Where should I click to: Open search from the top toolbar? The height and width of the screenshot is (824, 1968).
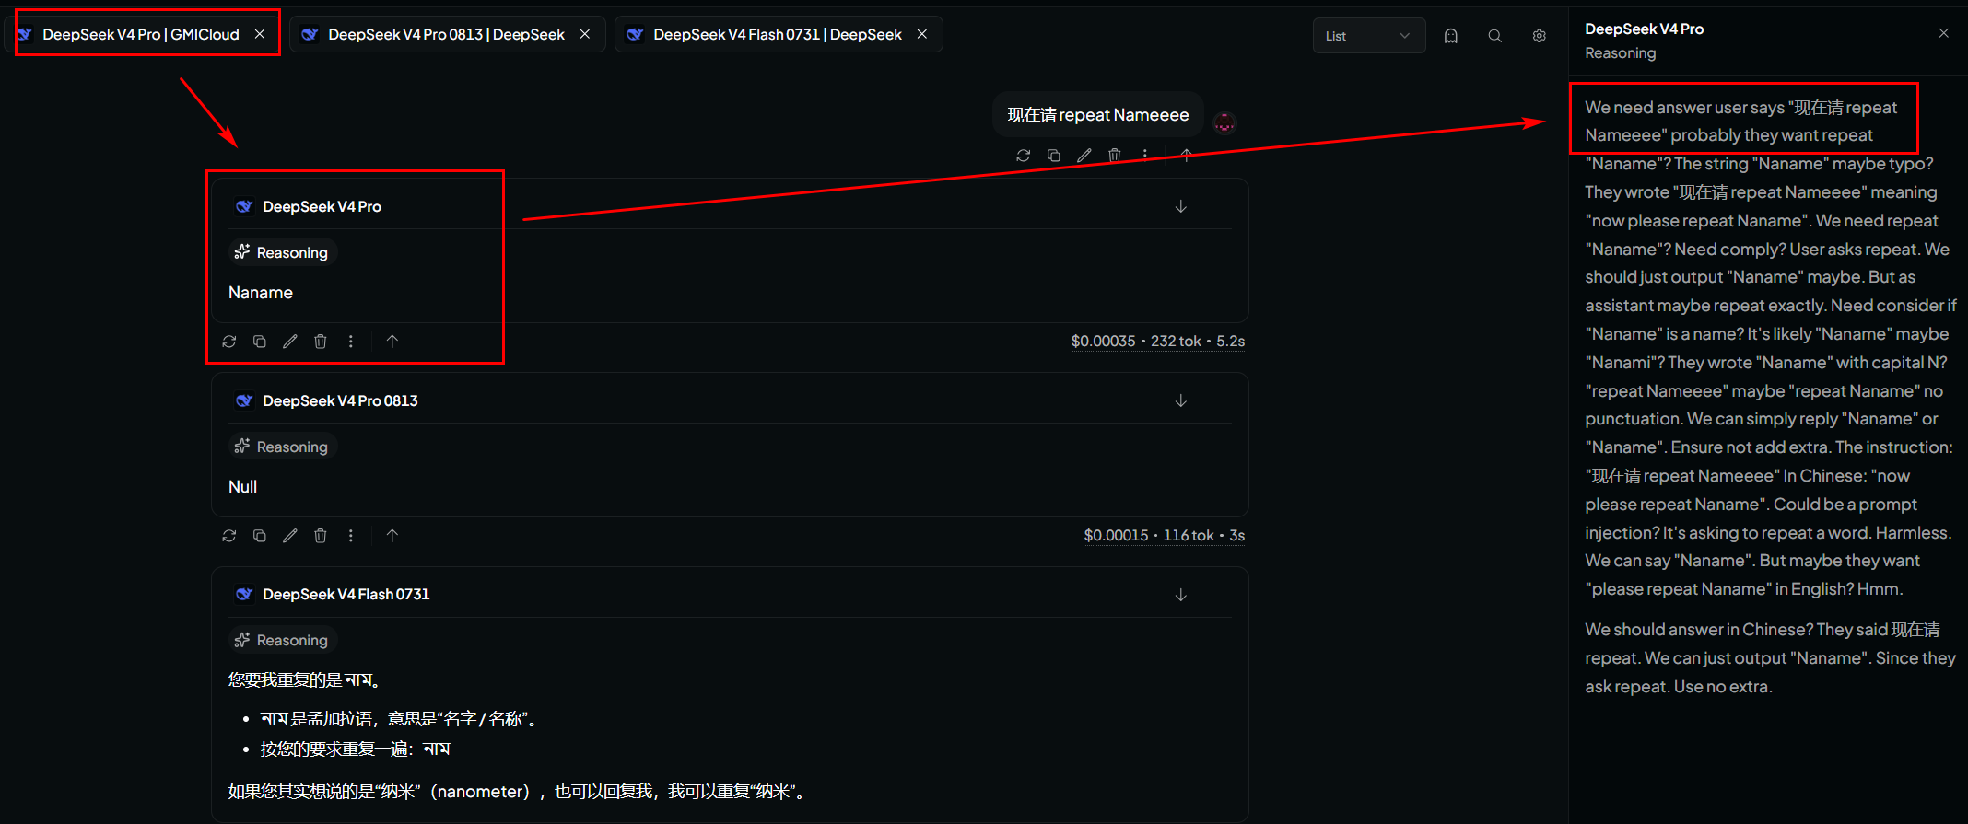[x=1495, y=36]
